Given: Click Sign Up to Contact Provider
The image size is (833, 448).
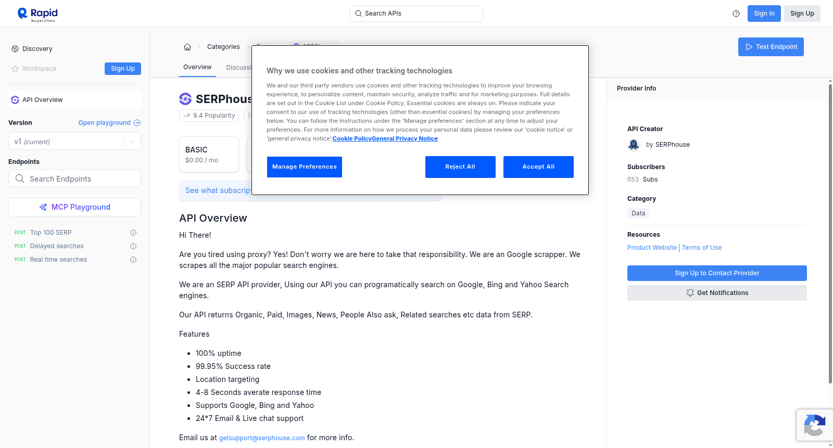Looking at the screenshot, I should [717, 273].
